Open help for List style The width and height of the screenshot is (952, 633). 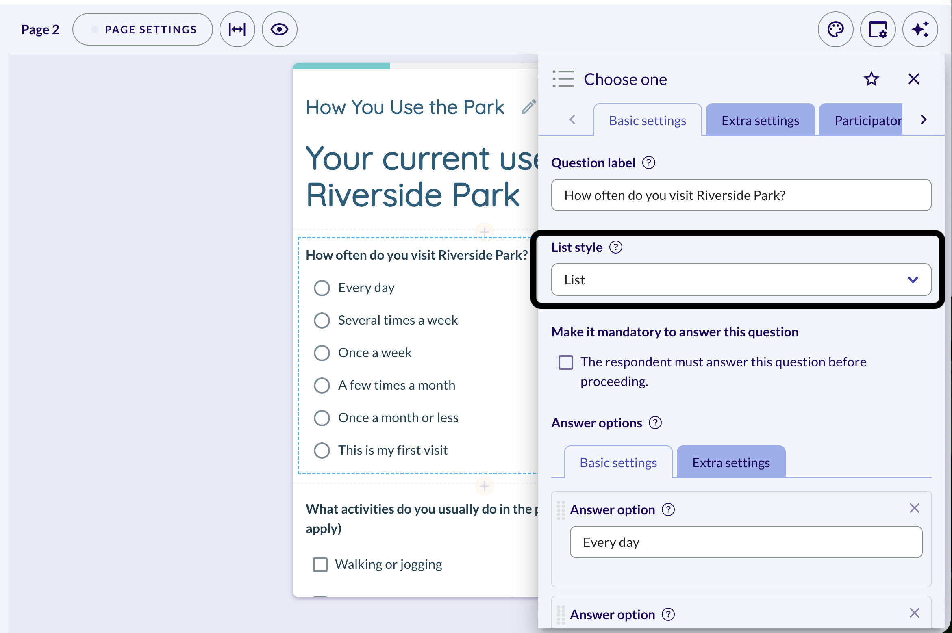[615, 247]
